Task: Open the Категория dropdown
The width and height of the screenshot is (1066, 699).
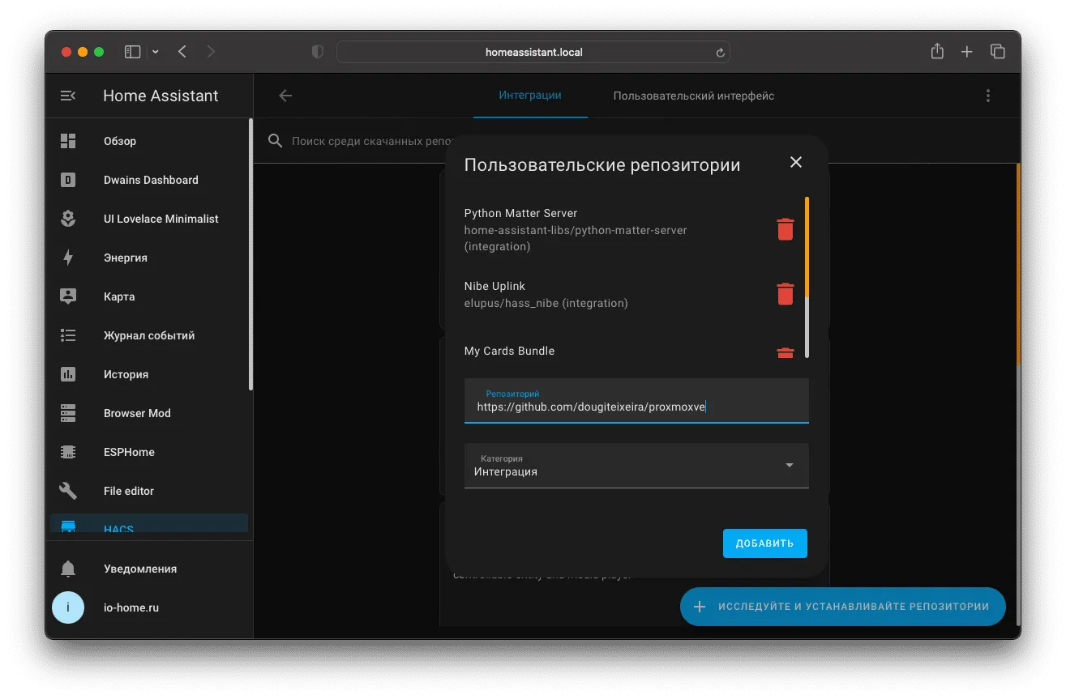Action: (636, 466)
